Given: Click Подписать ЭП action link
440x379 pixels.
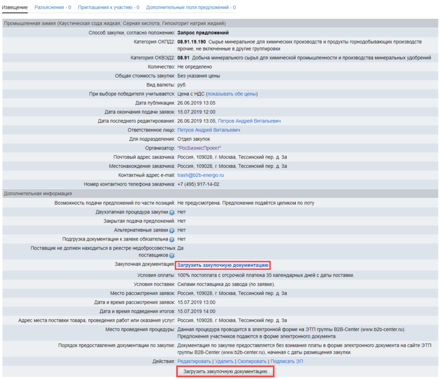Looking at the screenshot, I should [x=286, y=361].
